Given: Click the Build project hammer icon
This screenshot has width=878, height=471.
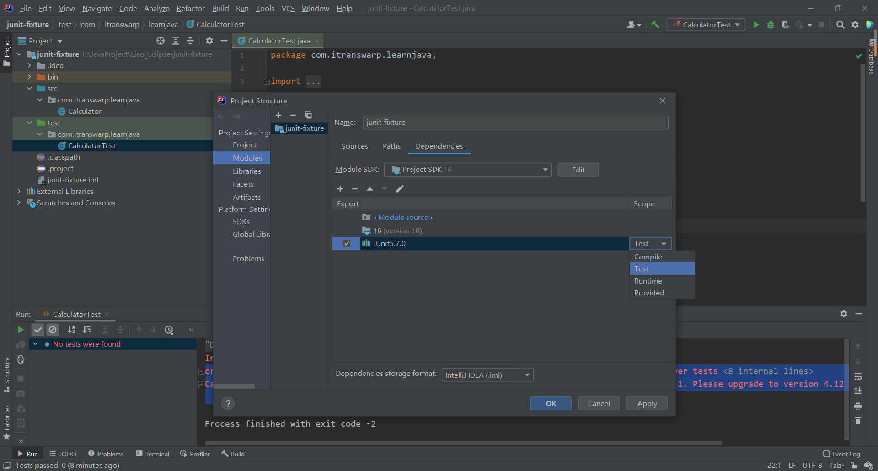Looking at the screenshot, I should [x=655, y=25].
